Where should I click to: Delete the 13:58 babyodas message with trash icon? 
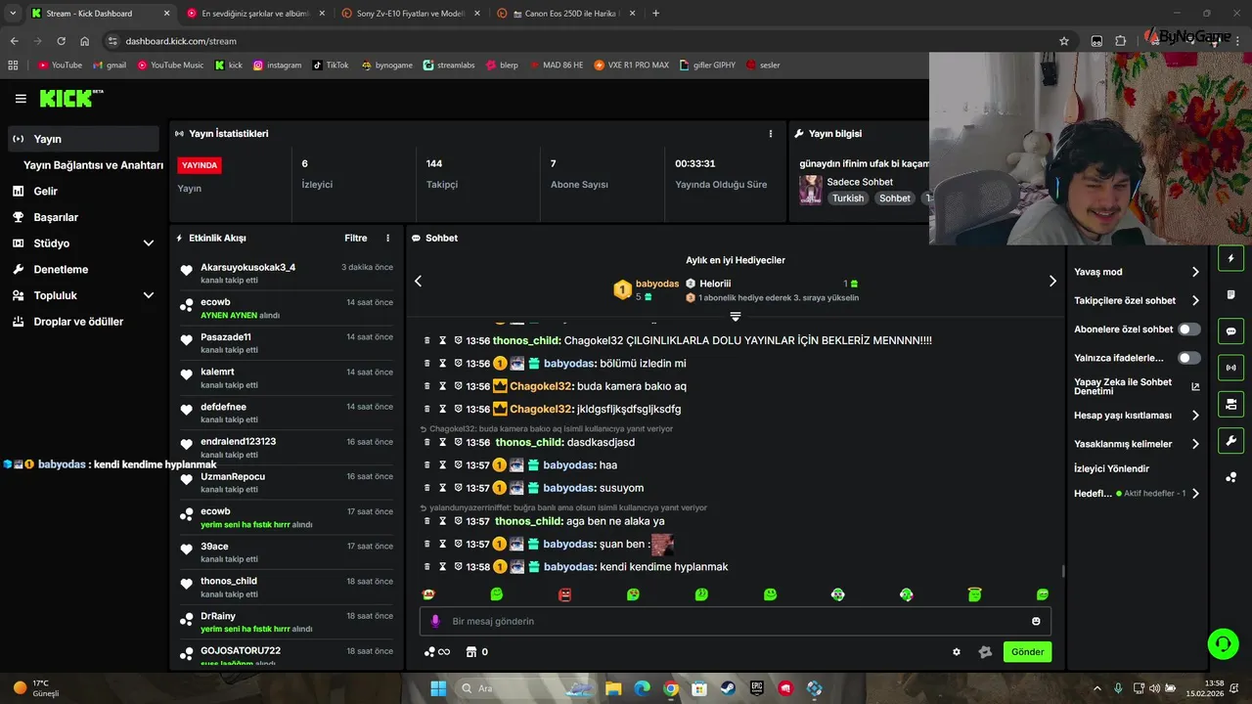point(427,567)
